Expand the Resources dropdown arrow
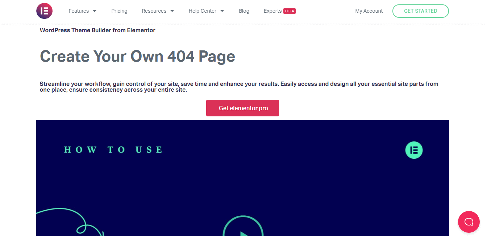This screenshot has width=487, height=236. click(172, 11)
